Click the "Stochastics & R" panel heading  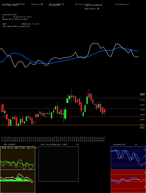119,144
